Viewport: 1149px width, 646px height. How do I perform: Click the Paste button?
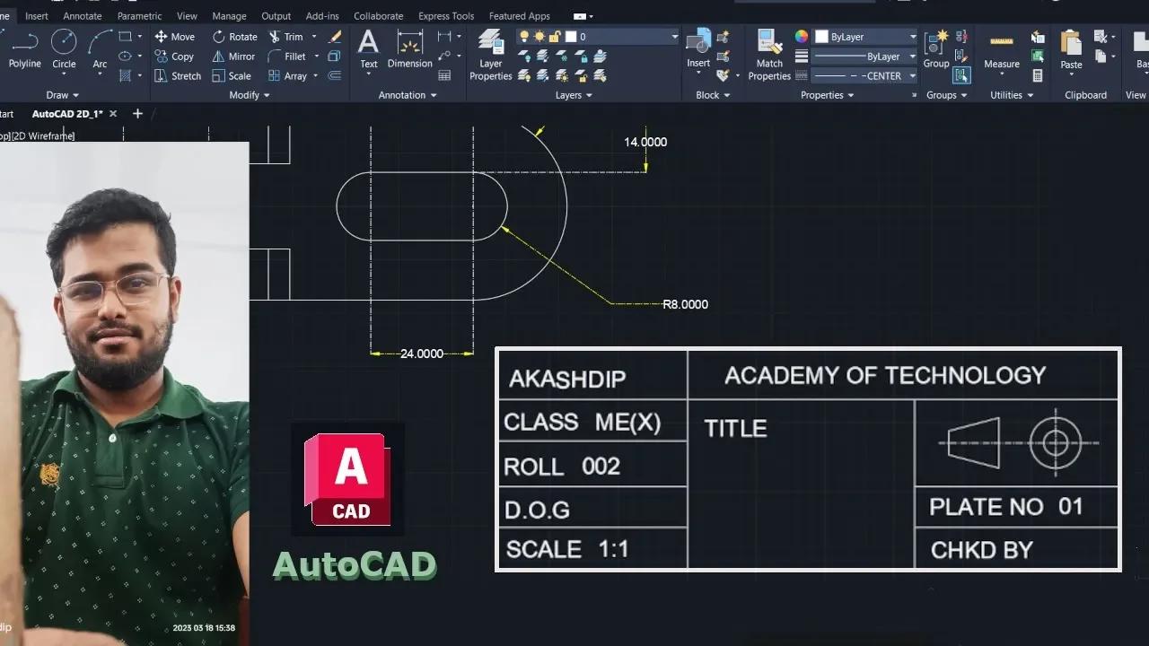pos(1071,49)
